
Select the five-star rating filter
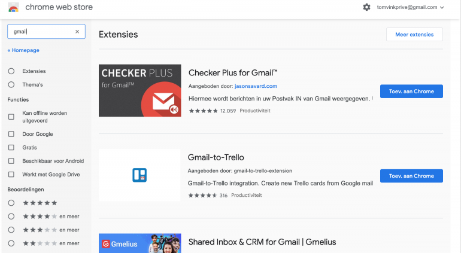[x=11, y=203]
